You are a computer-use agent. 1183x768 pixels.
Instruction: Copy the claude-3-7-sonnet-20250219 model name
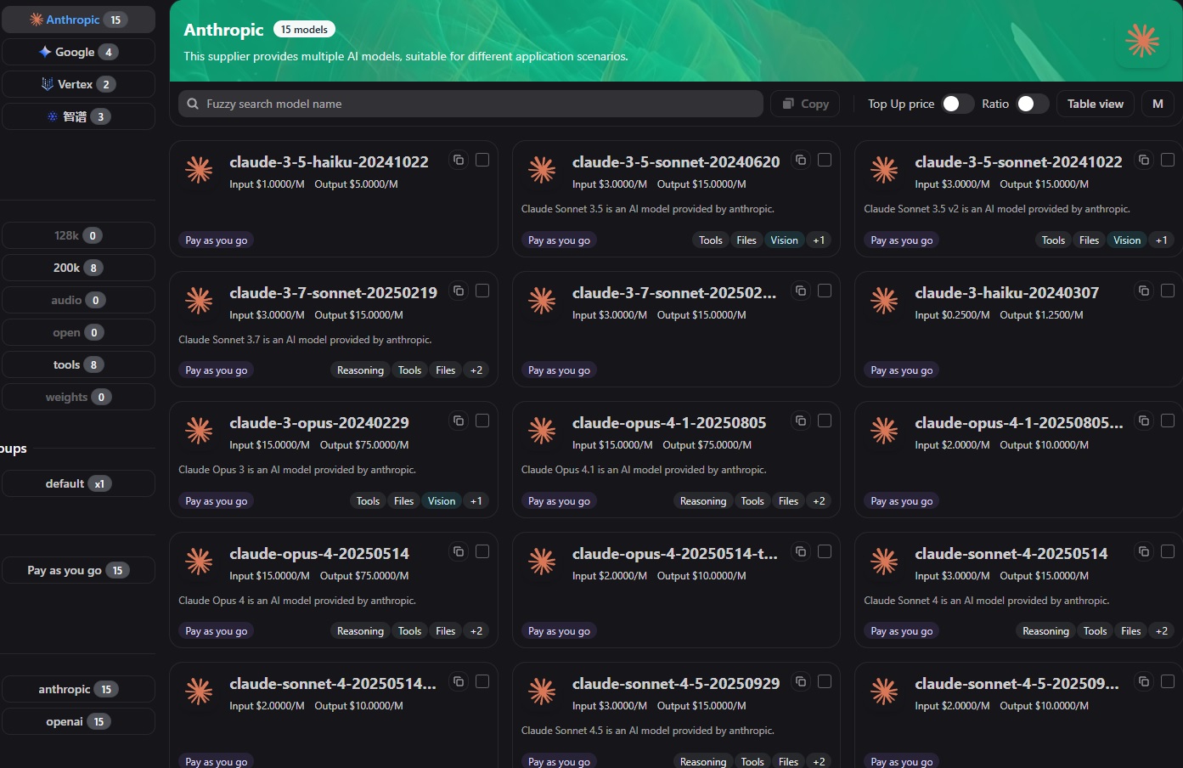459,291
